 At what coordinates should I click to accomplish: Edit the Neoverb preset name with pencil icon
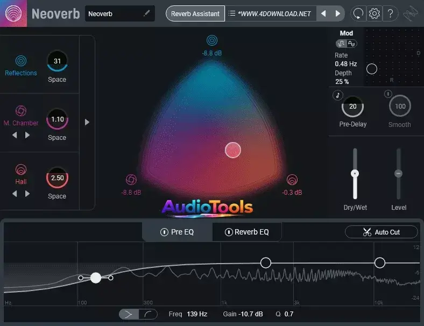146,13
